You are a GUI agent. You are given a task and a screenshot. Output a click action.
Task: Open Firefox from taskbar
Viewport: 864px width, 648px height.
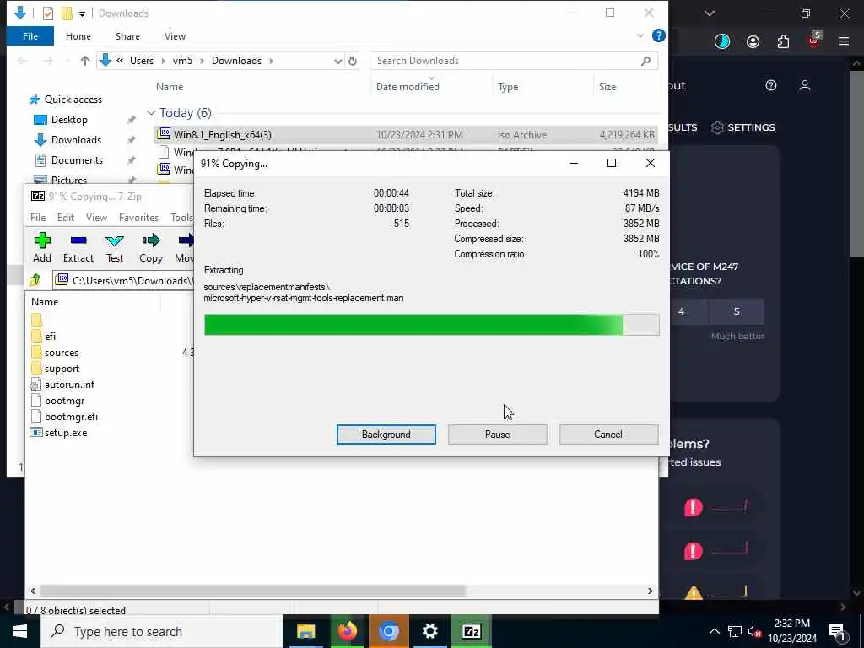point(347,631)
